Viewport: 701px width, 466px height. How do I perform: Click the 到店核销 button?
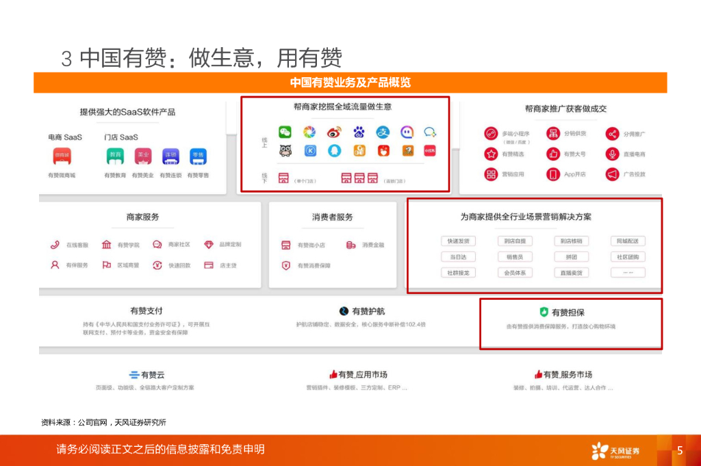[572, 241]
